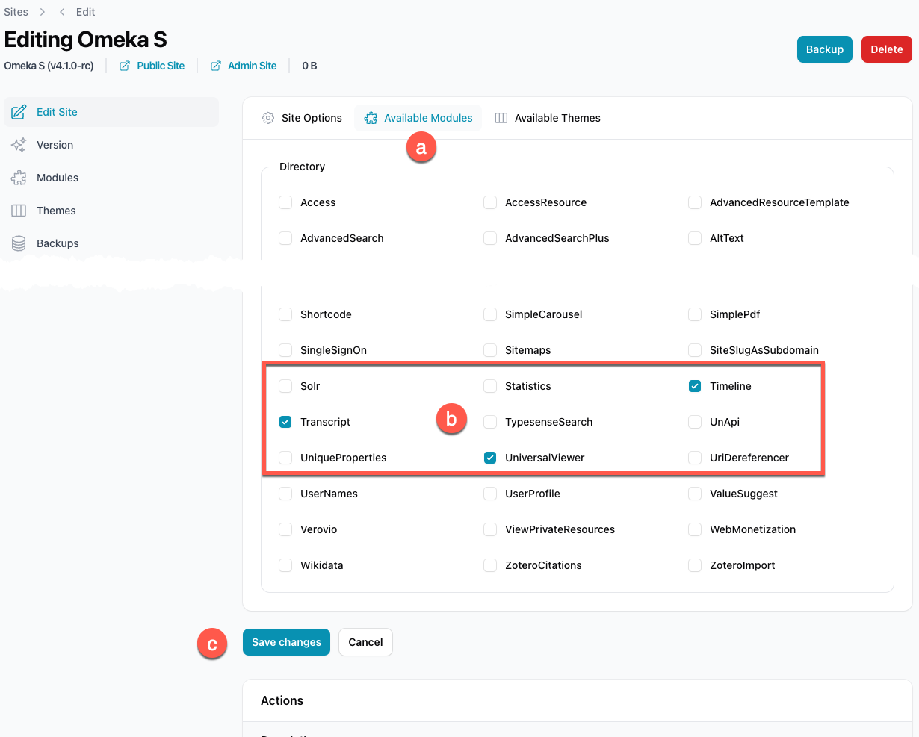Click the back chevron before Edit breadcrumb
The height and width of the screenshot is (737, 919).
click(62, 12)
